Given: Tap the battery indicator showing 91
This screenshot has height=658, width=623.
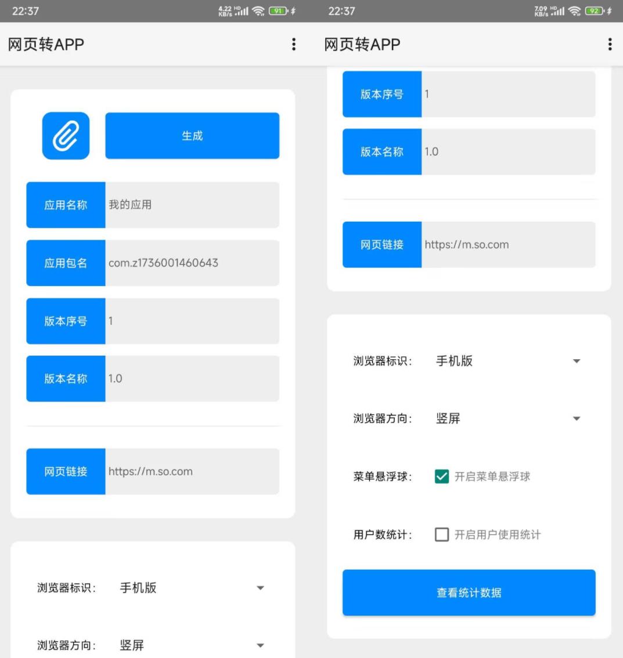Looking at the screenshot, I should pyautogui.click(x=279, y=11).
